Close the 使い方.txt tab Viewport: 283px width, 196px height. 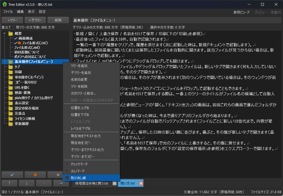click(x=141, y=183)
